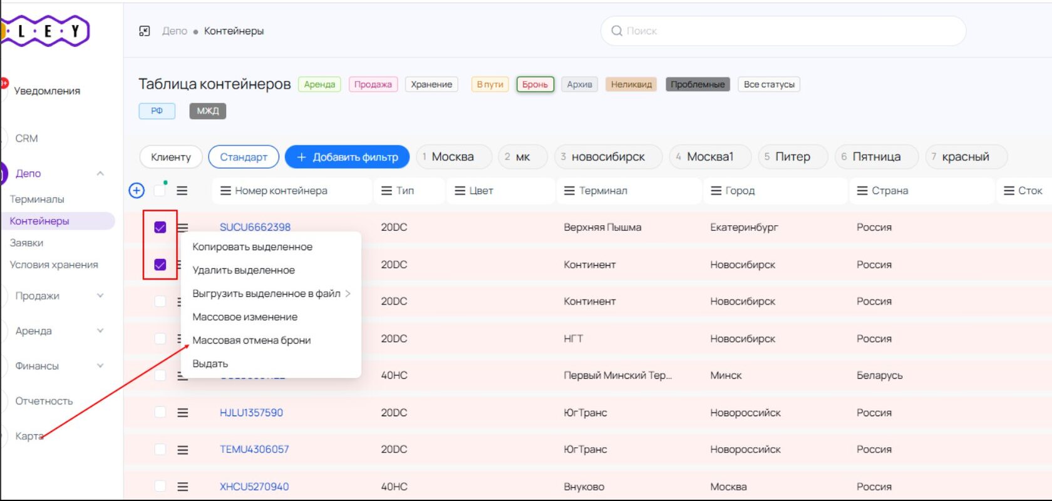Screen dimensions: 1052x501
Task: Click the menu icon in the Сток column header
Action: coord(1009,191)
